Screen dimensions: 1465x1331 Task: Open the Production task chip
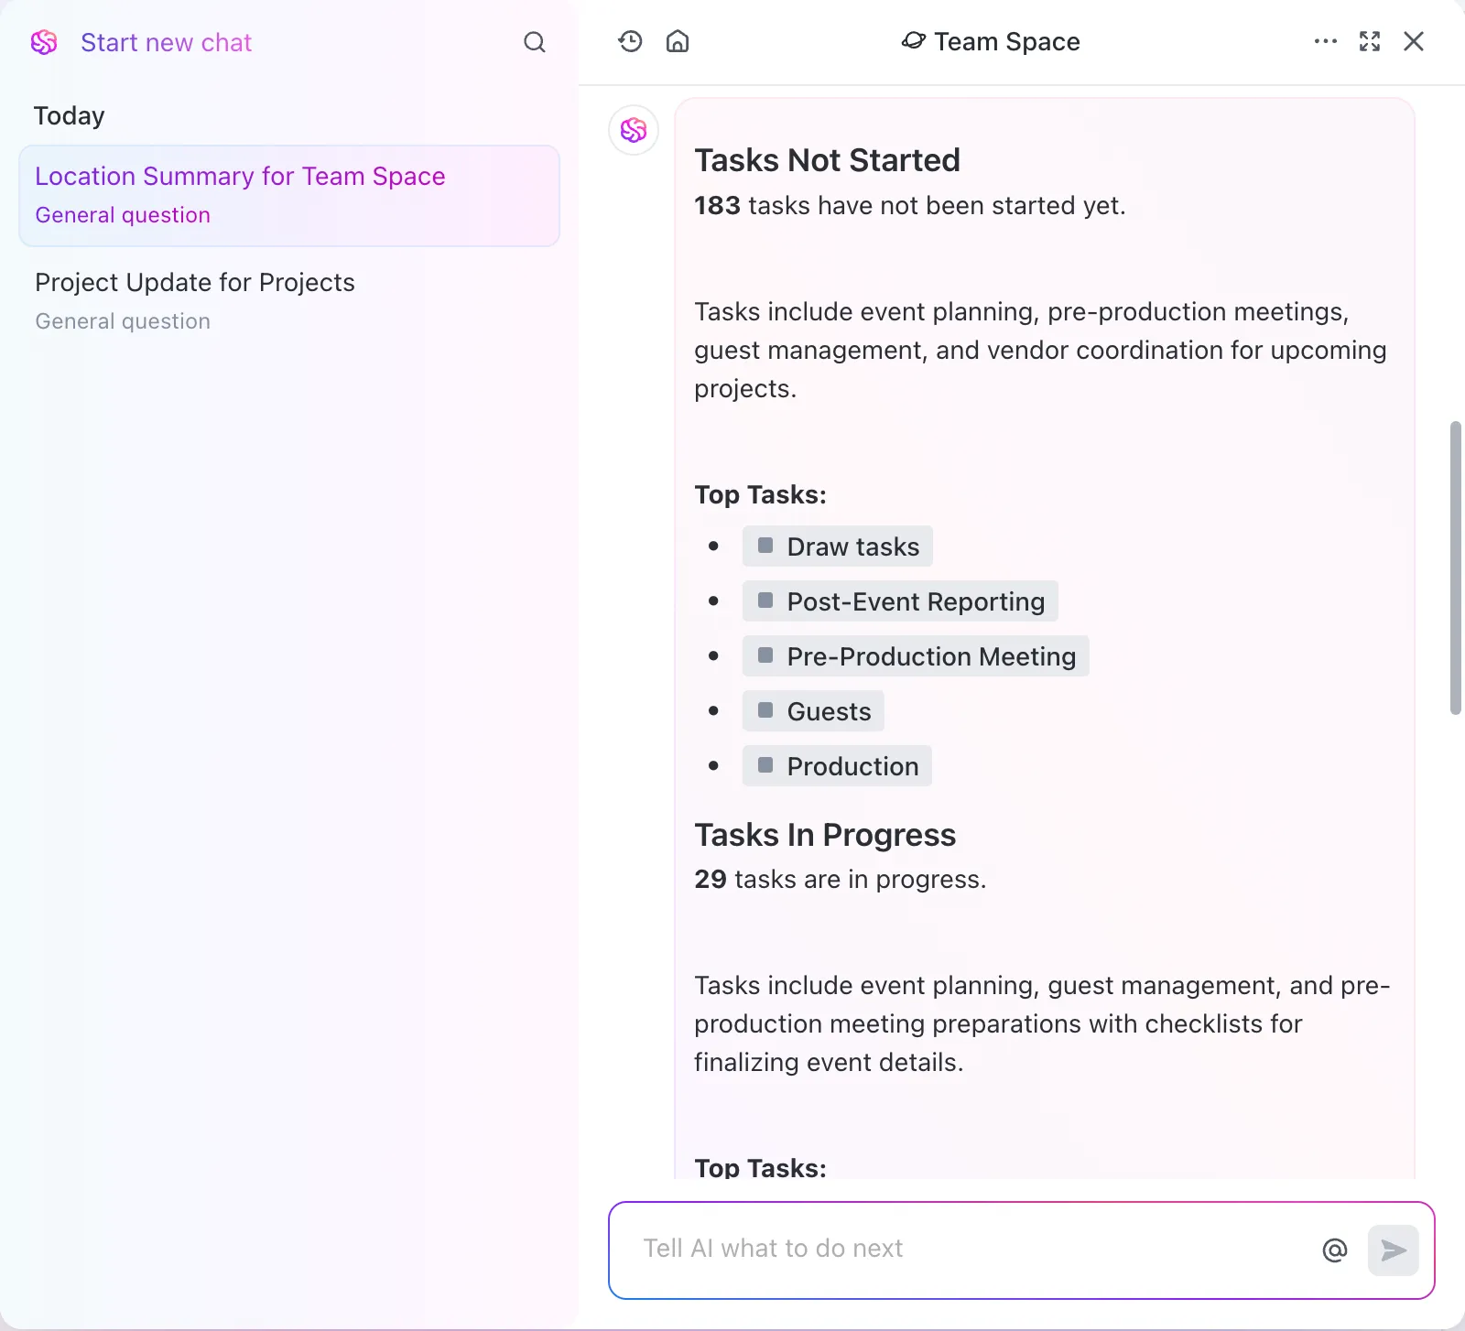837,766
